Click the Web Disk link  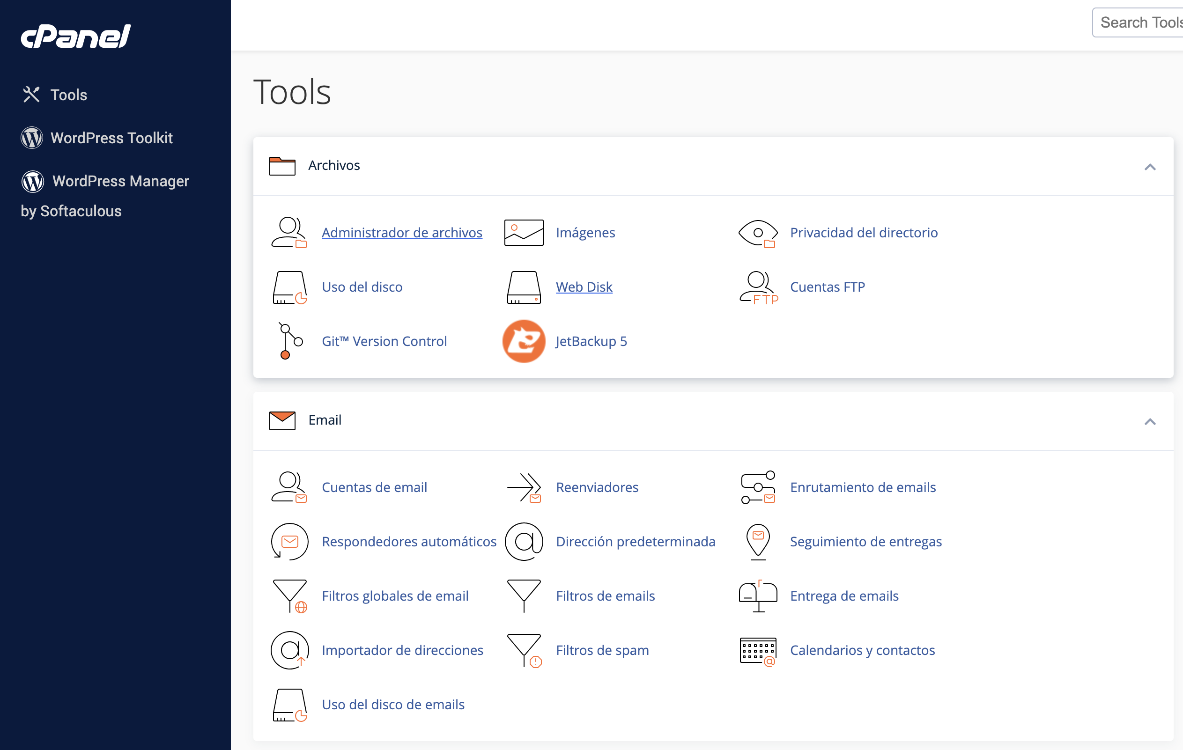coord(584,287)
